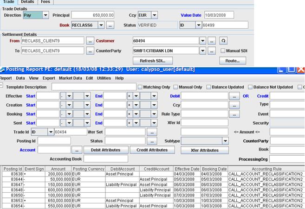305x209 pixels.
Task: Open Trade Id ID type dropdown
Action: (51, 132)
